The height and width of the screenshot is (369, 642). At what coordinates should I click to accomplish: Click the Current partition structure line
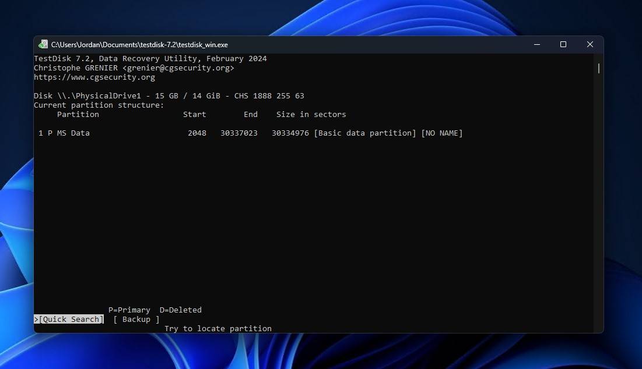pos(99,105)
